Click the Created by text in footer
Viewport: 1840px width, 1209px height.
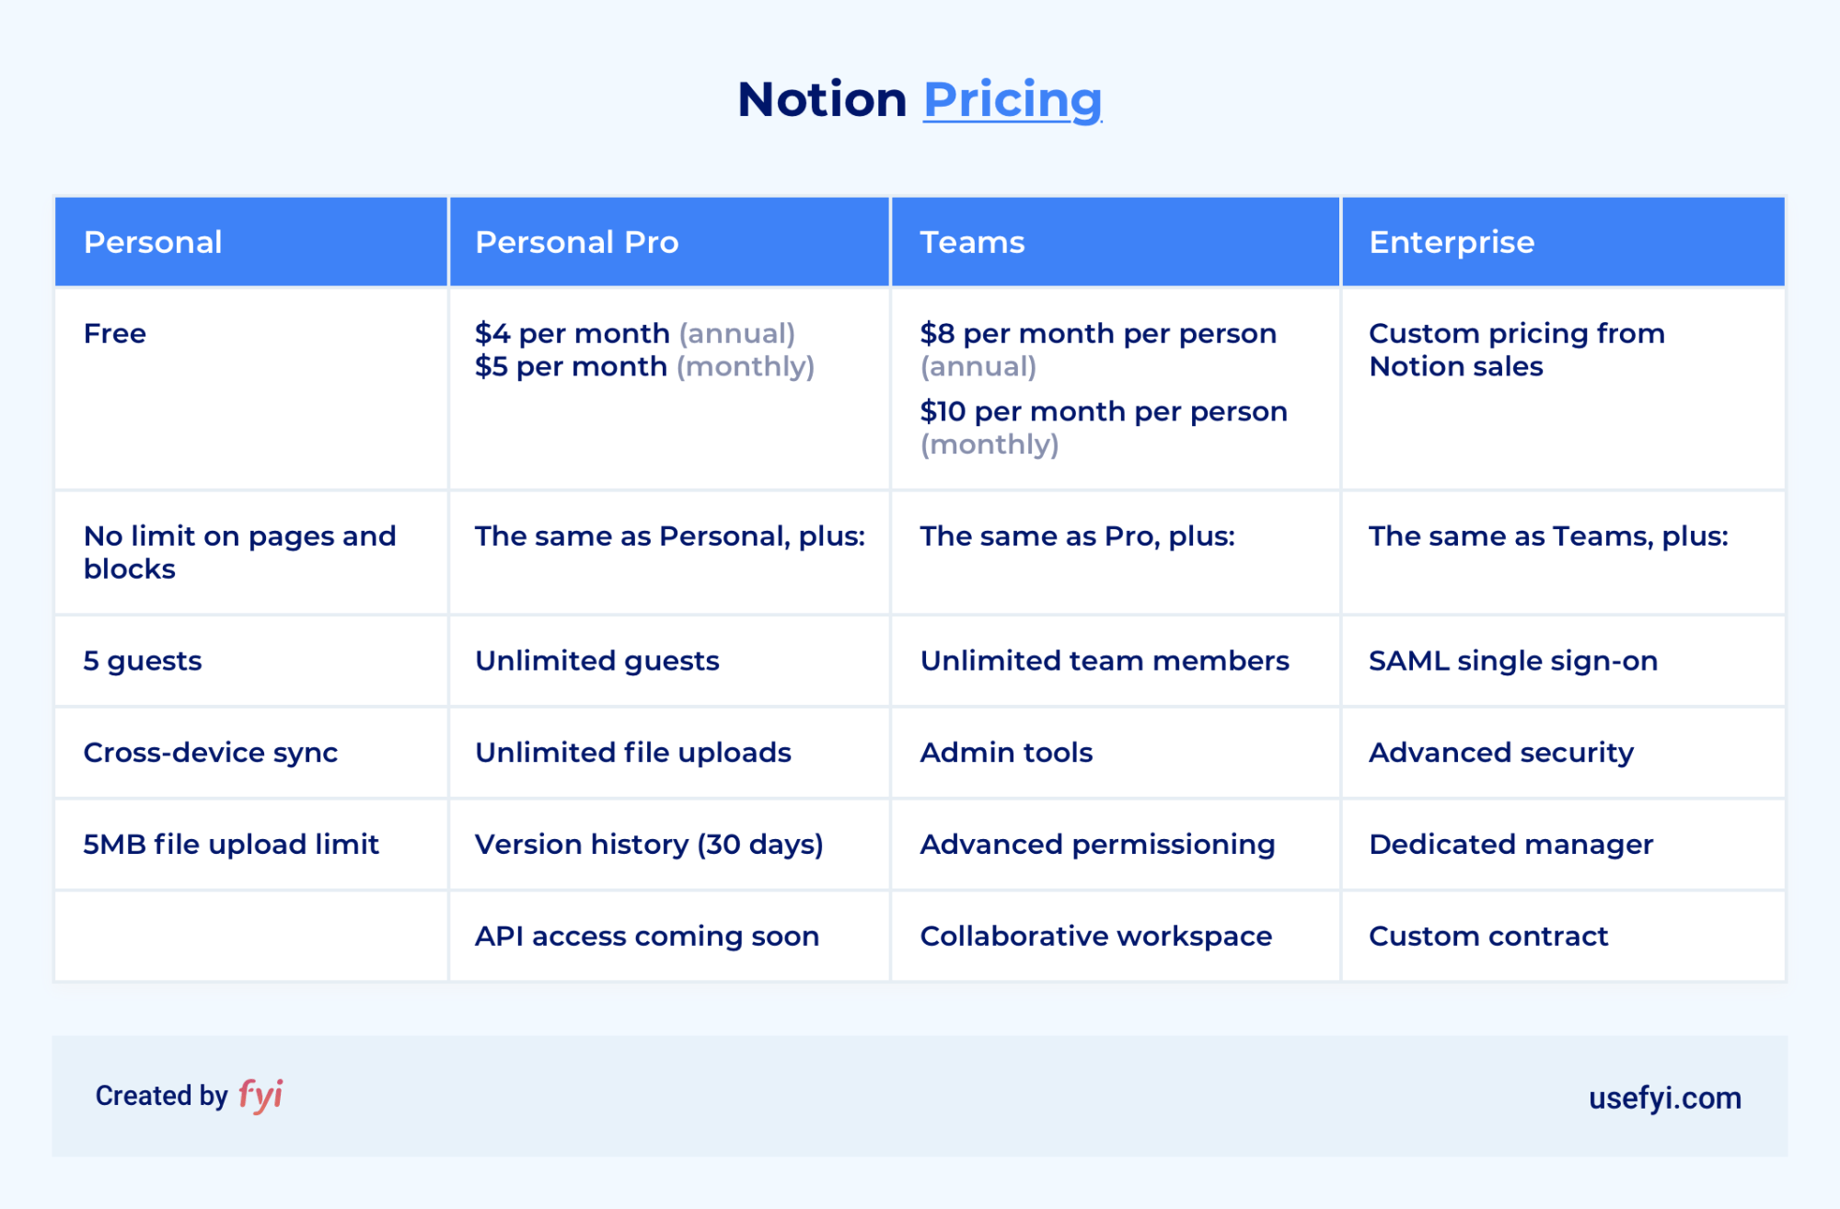[x=161, y=1096]
